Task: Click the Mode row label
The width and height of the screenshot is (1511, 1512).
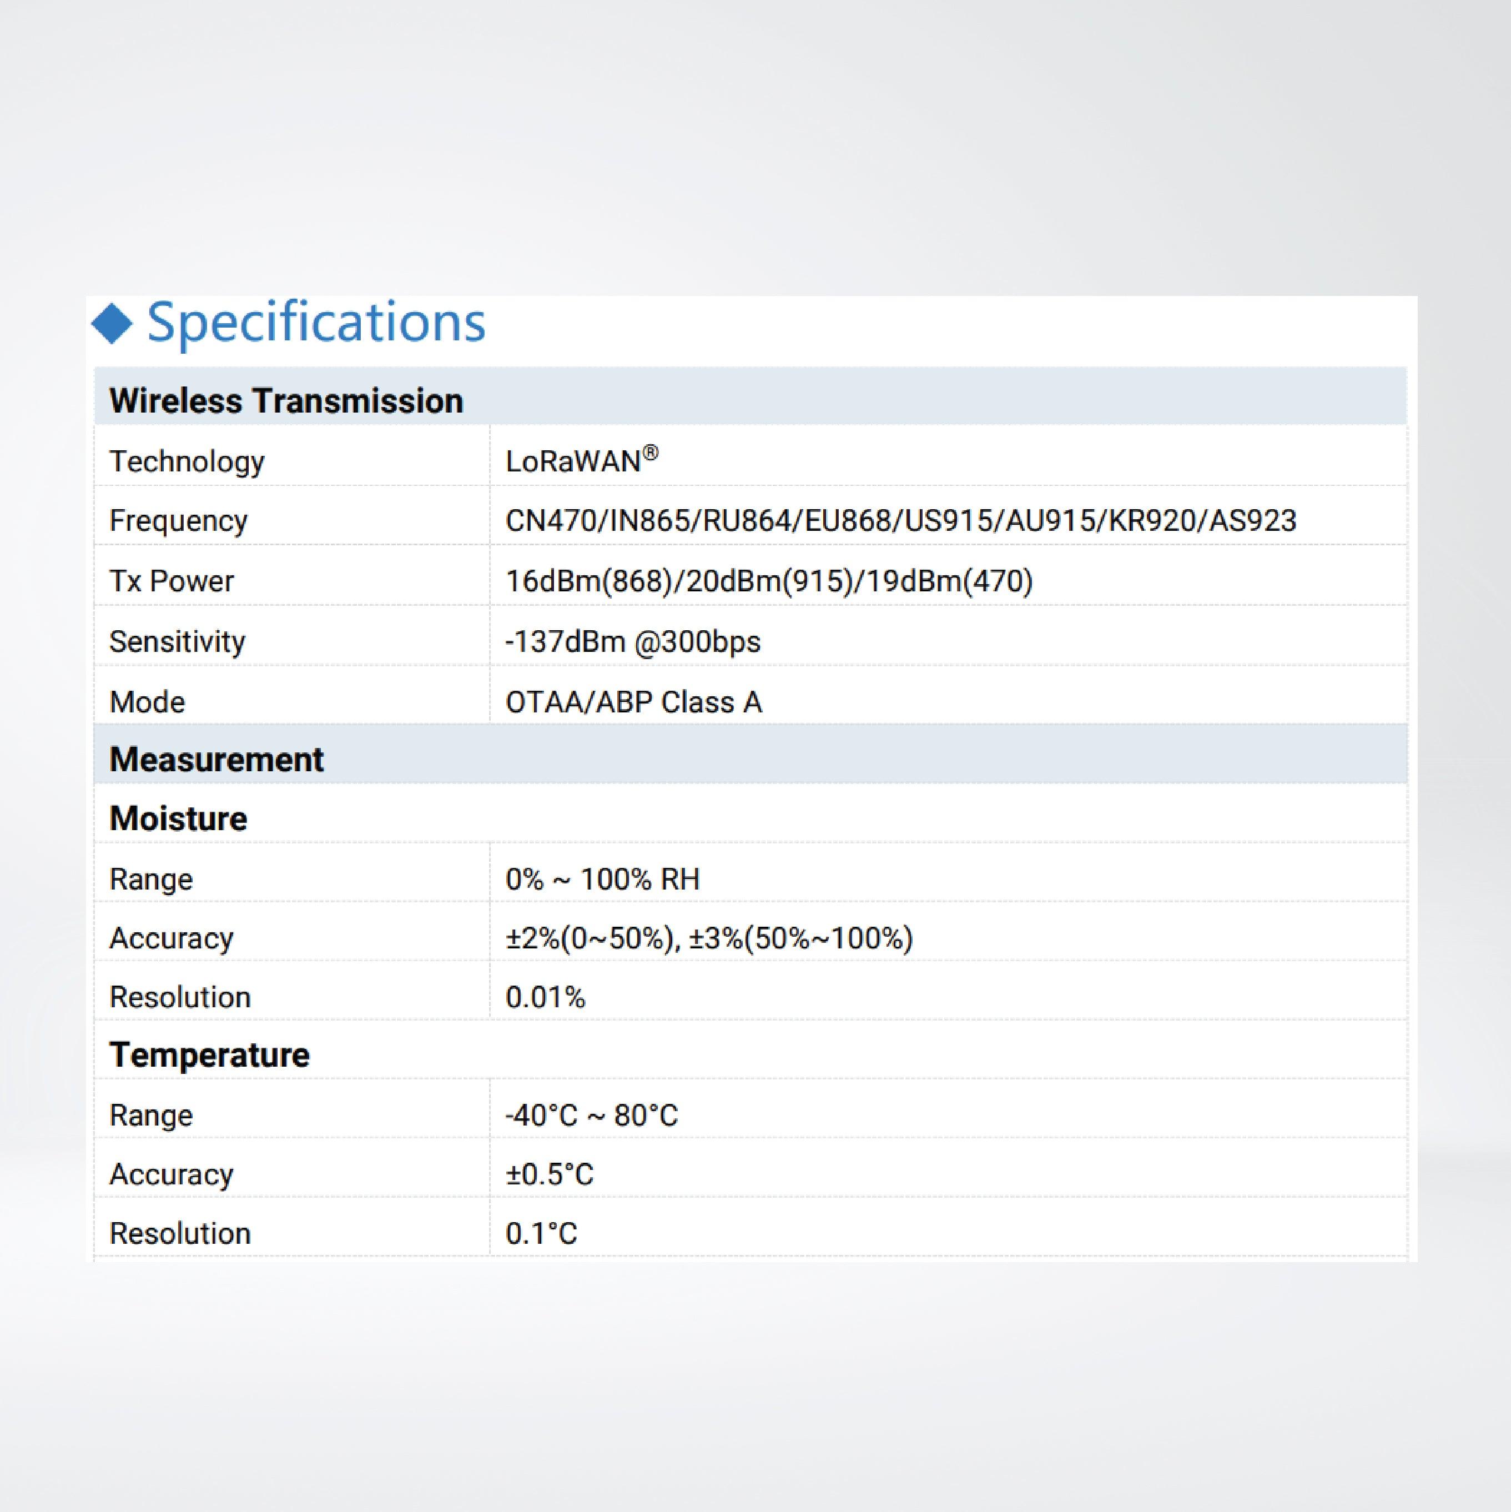Action: [147, 702]
